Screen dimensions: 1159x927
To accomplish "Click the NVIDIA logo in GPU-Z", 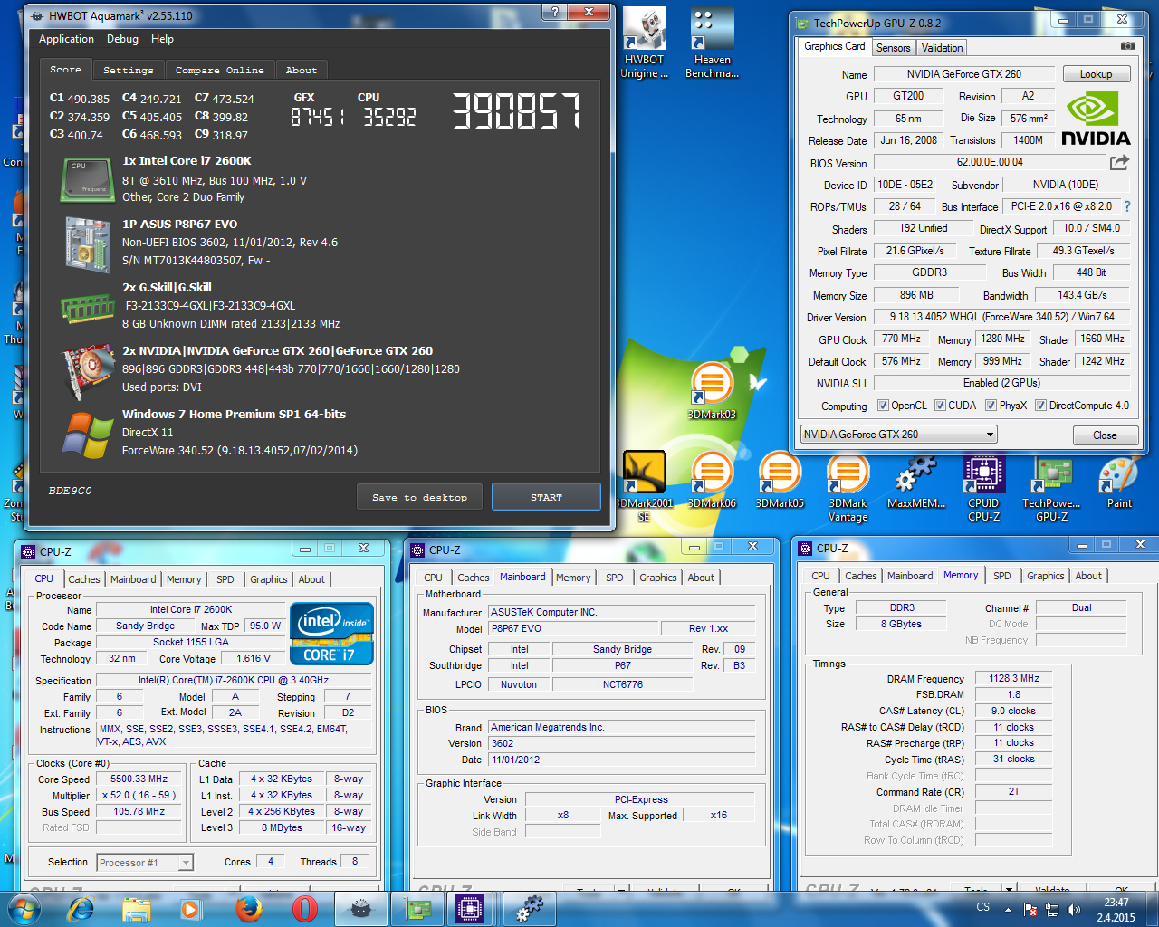I will click(x=1096, y=119).
